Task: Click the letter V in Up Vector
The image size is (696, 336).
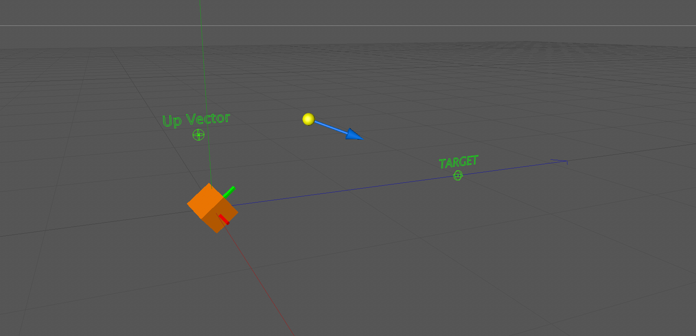Action: point(191,120)
